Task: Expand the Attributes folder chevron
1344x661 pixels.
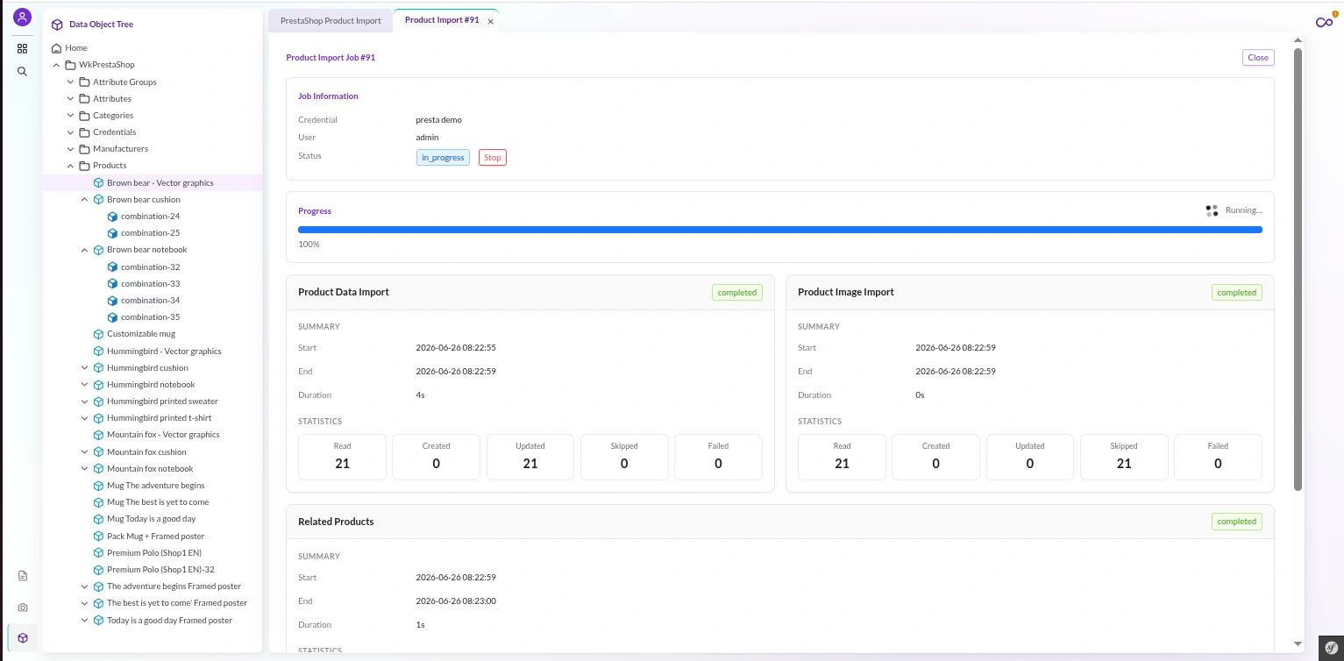Action: click(71, 99)
